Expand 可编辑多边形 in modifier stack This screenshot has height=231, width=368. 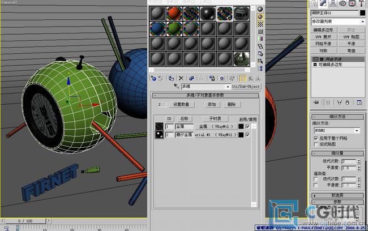click(x=315, y=65)
